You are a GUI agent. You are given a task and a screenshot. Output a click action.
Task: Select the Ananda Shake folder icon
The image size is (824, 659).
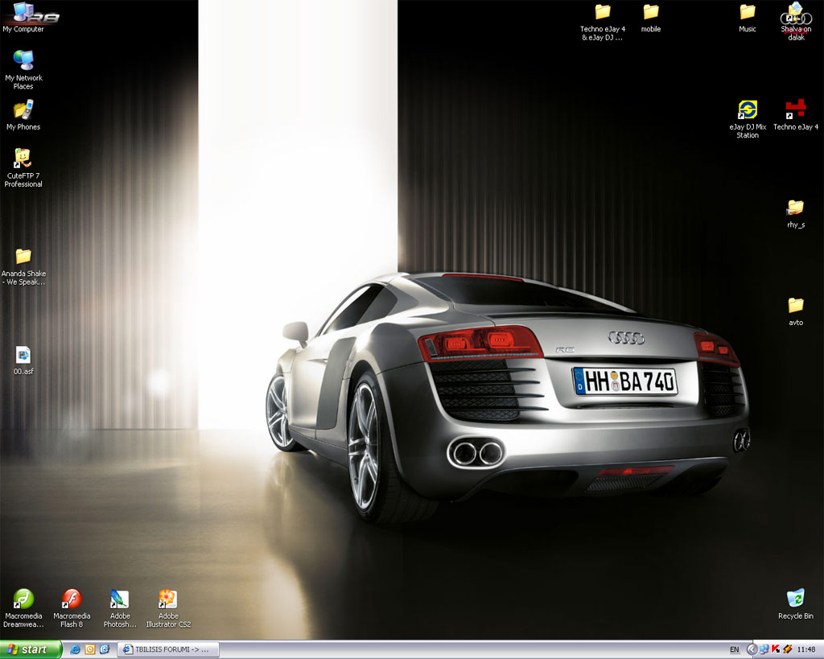point(23,267)
